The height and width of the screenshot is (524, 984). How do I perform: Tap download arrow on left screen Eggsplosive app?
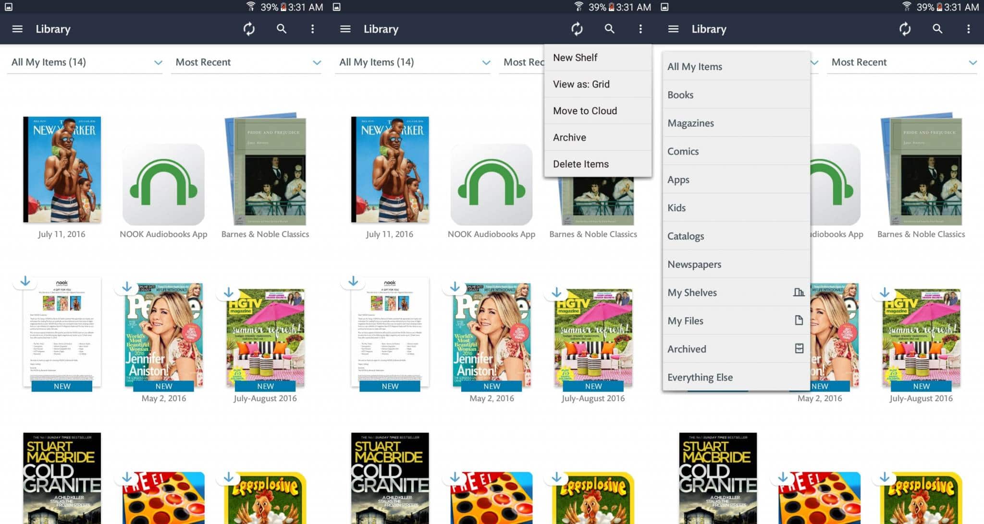click(229, 477)
